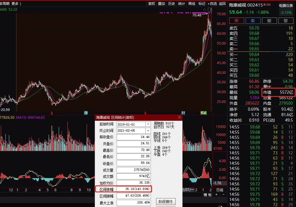Click the 前收盘价 value field

pos(134,137)
